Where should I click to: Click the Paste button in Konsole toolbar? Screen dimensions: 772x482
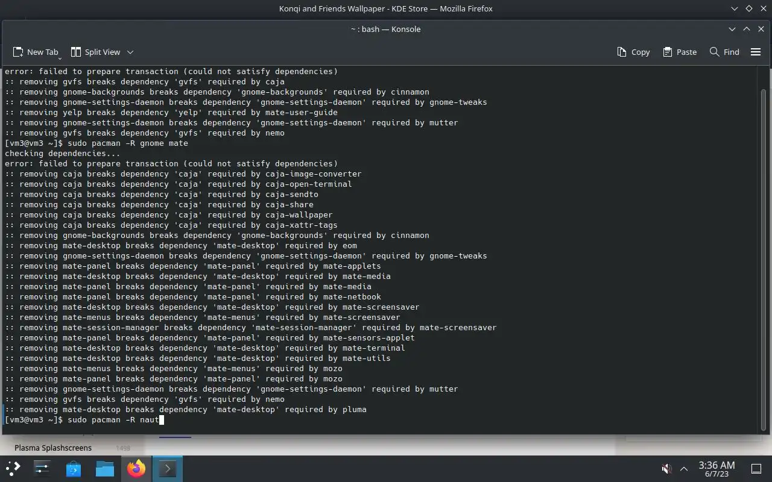(x=680, y=52)
